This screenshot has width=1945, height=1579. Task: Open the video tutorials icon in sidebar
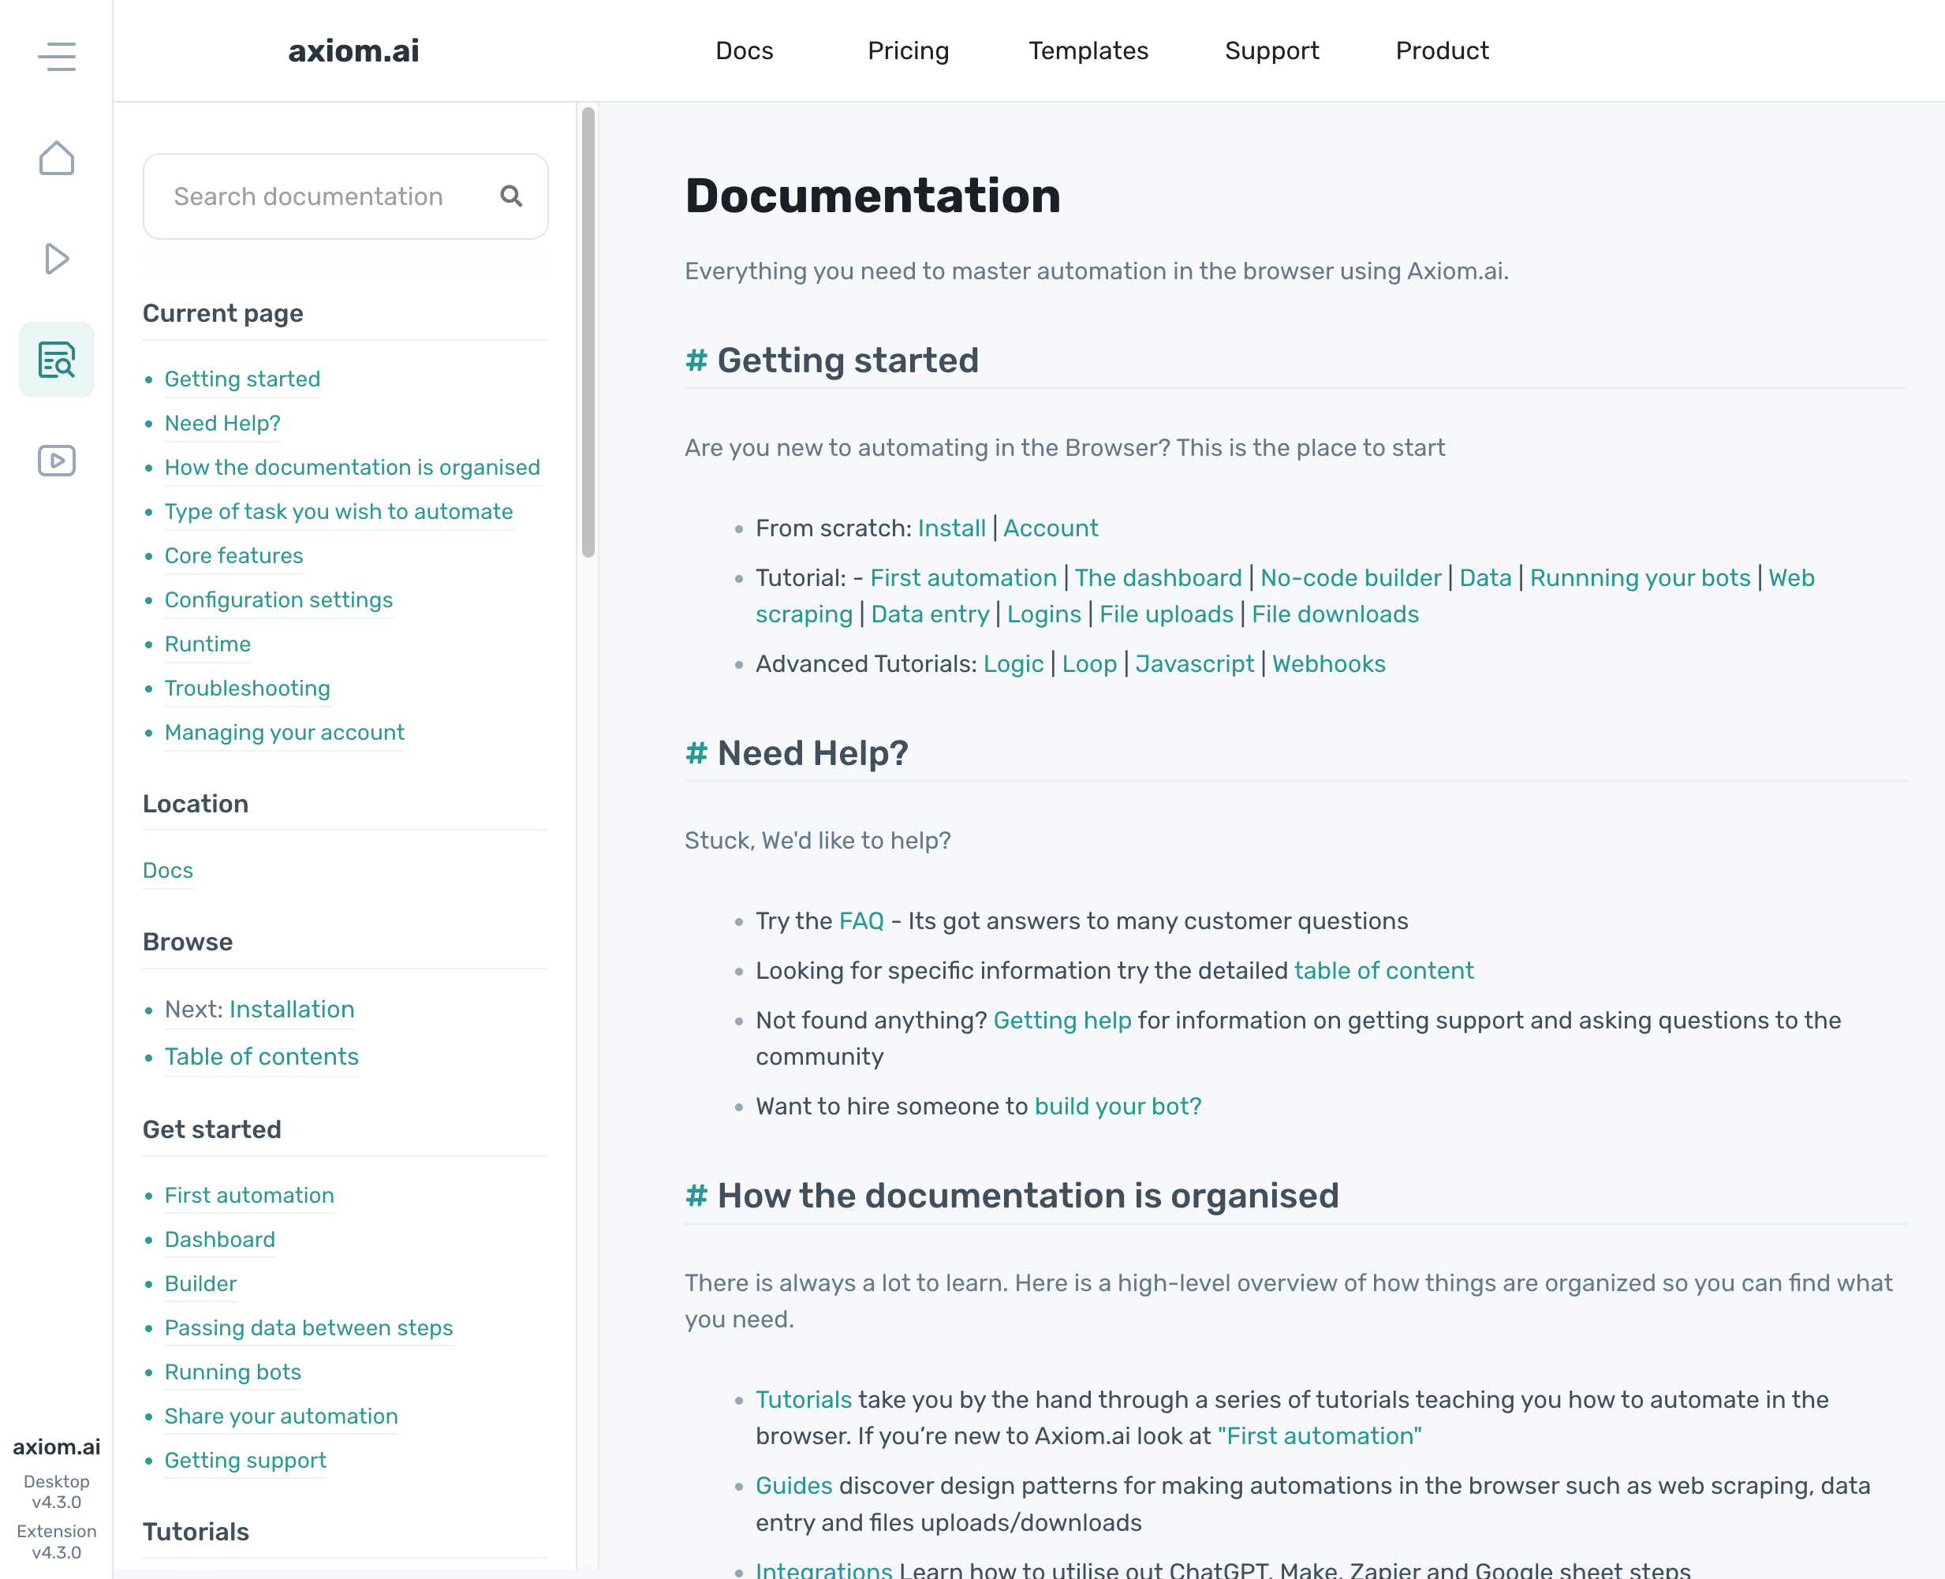pyautogui.click(x=57, y=461)
